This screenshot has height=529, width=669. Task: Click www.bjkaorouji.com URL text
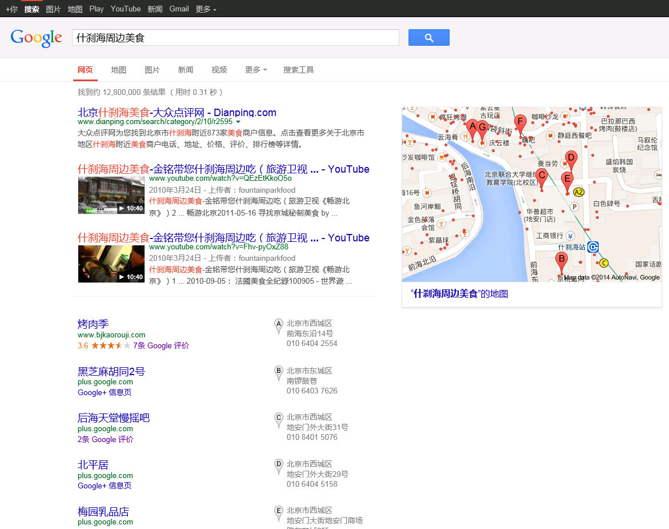[x=111, y=335]
